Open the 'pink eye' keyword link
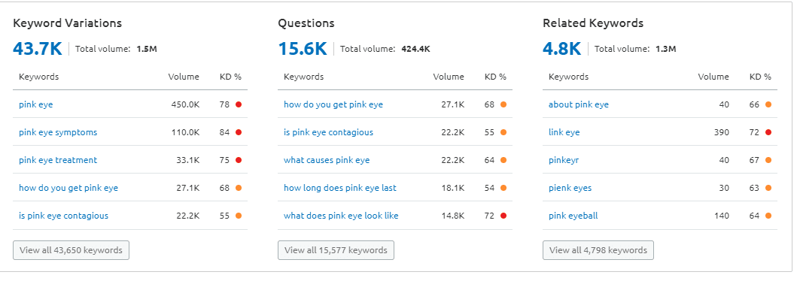The image size is (797, 284). (35, 104)
